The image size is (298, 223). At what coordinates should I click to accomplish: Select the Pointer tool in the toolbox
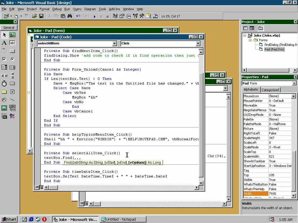[x=4, y=35]
